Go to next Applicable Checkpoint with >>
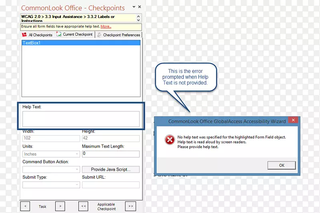Image resolution: width=320 pixels, height=213 pixels. point(130,206)
